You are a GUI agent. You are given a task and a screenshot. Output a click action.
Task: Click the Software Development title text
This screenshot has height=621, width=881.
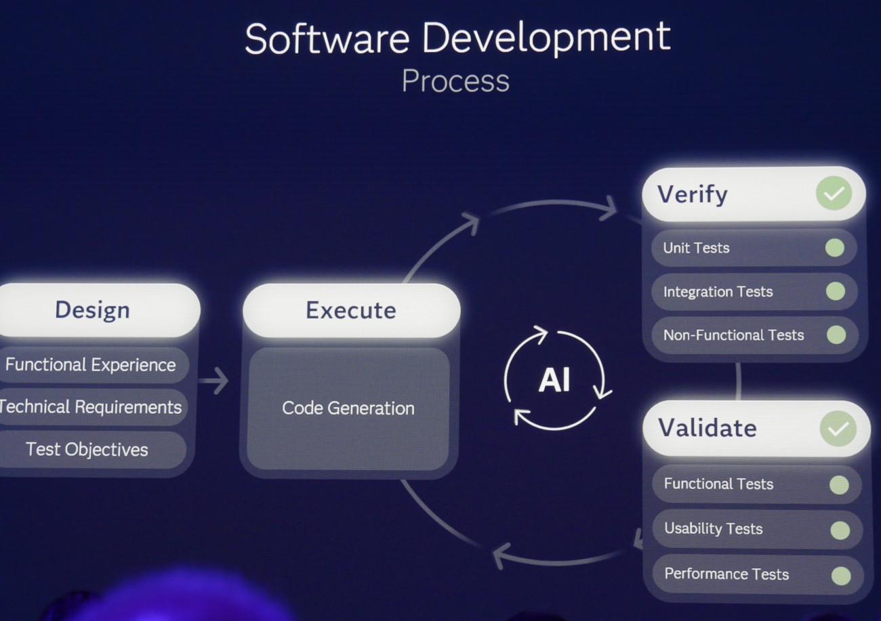point(457,38)
